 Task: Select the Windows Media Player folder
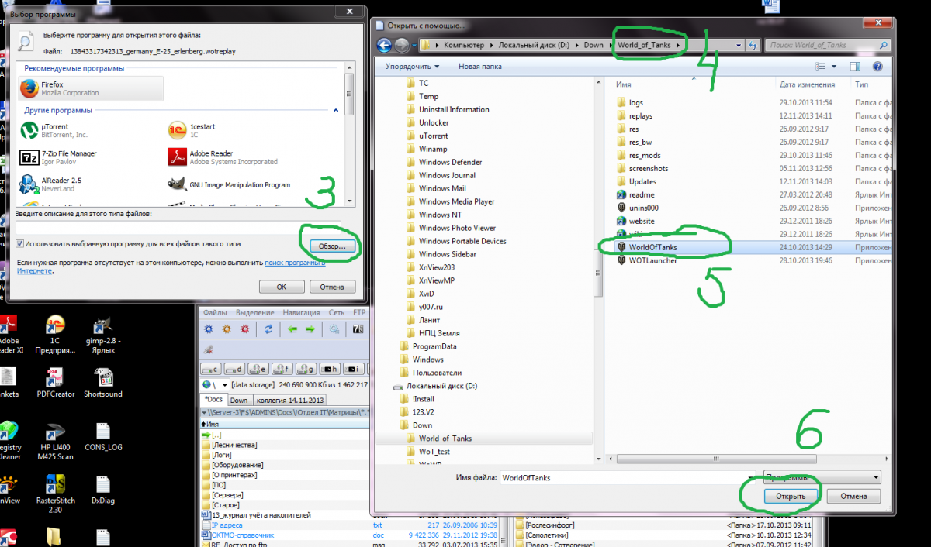456,201
